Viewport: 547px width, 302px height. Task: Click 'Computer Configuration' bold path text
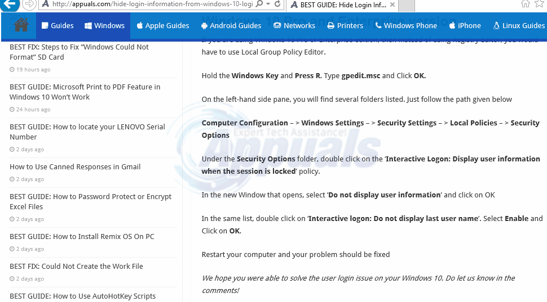[x=245, y=123]
